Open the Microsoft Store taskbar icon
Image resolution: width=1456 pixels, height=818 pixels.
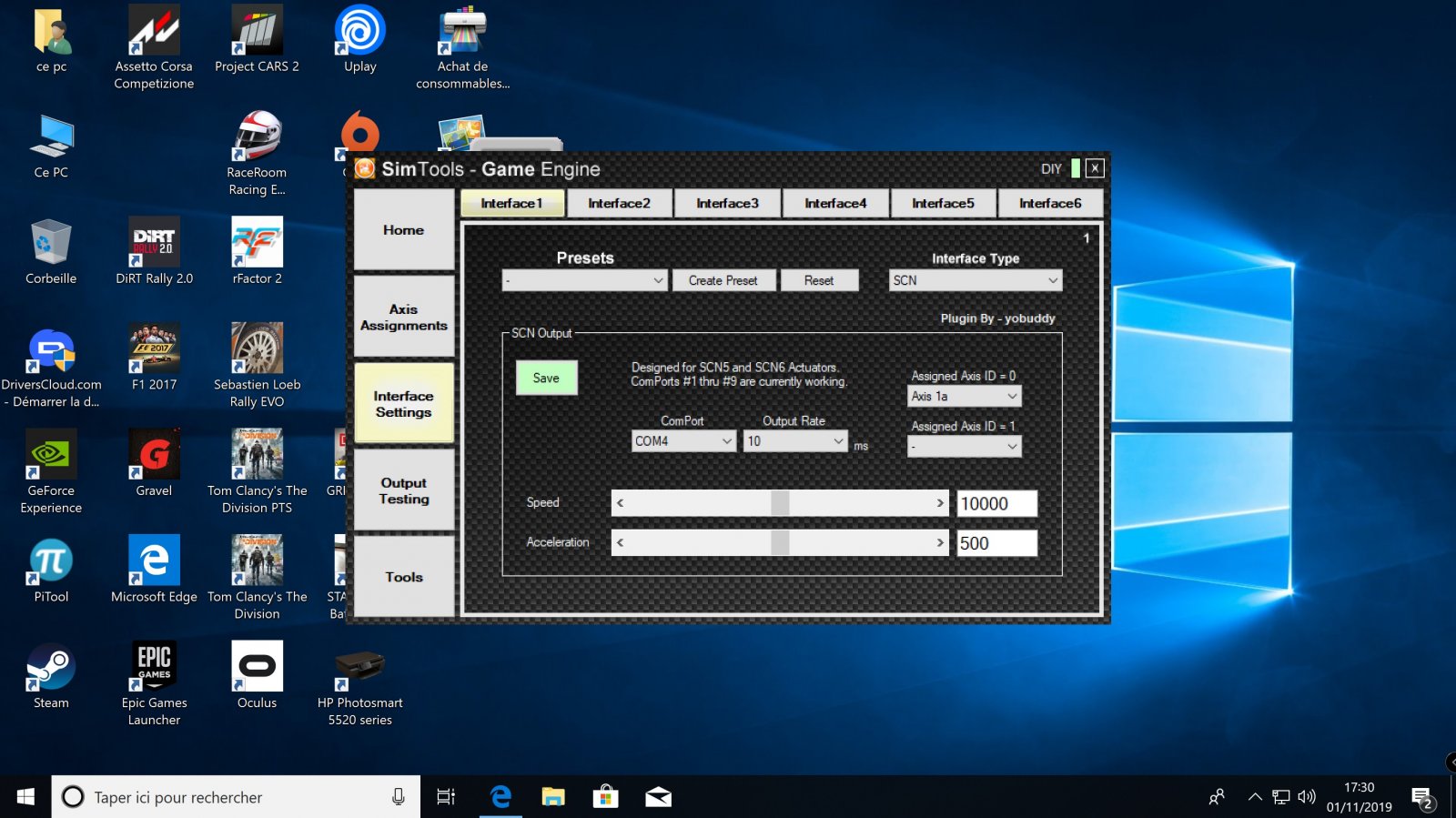pos(605,797)
